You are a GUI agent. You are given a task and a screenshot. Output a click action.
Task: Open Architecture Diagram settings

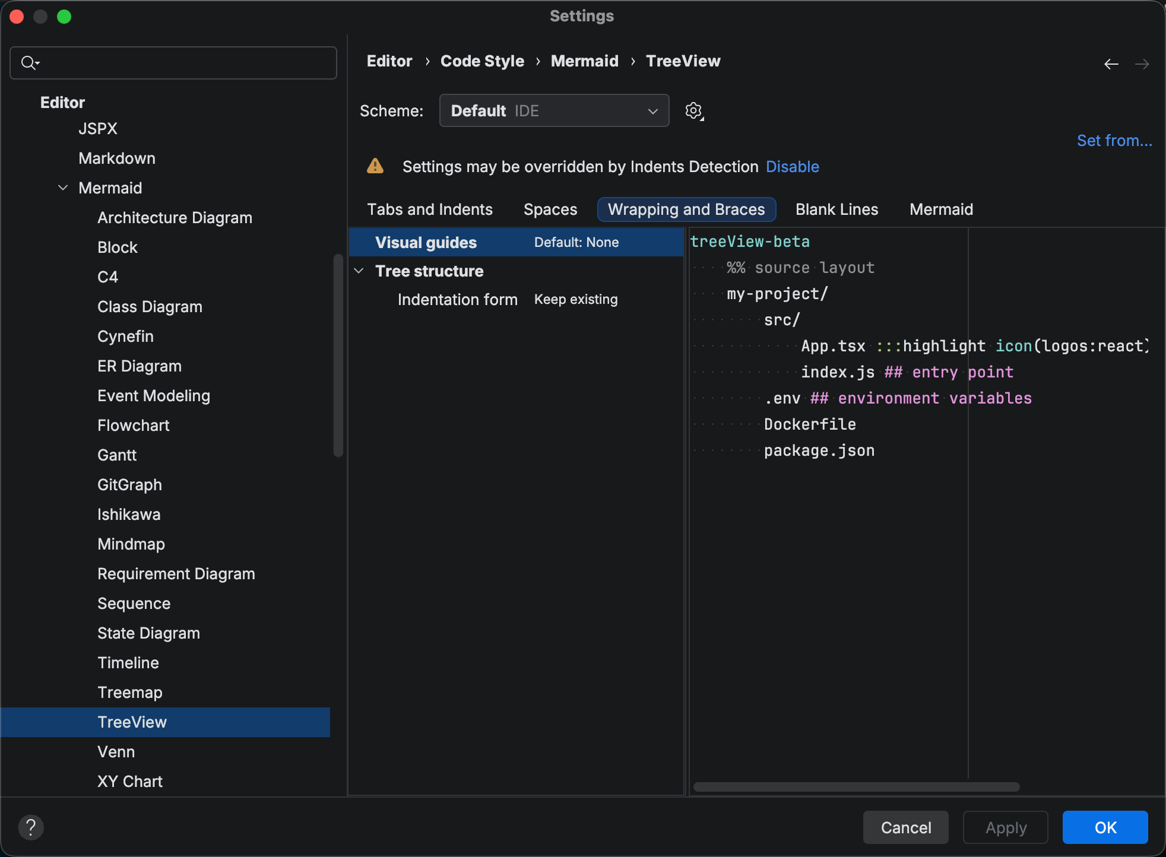click(175, 217)
